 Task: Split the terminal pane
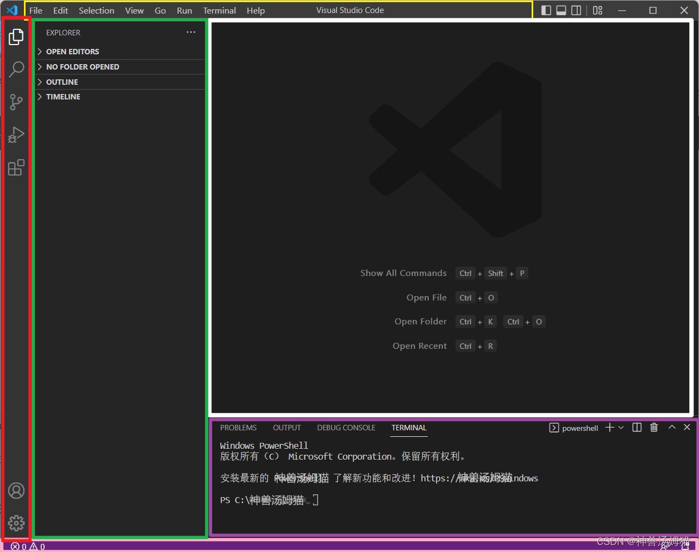pyautogui.click(x=637, y=428)
